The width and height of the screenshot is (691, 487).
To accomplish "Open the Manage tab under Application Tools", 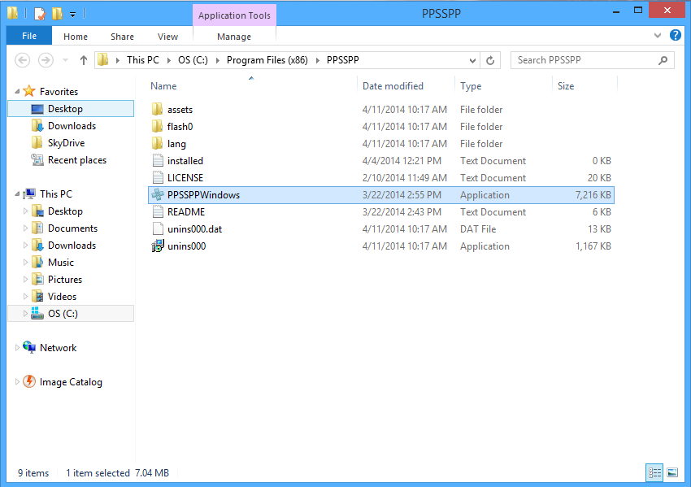I will tap(234, 37).
